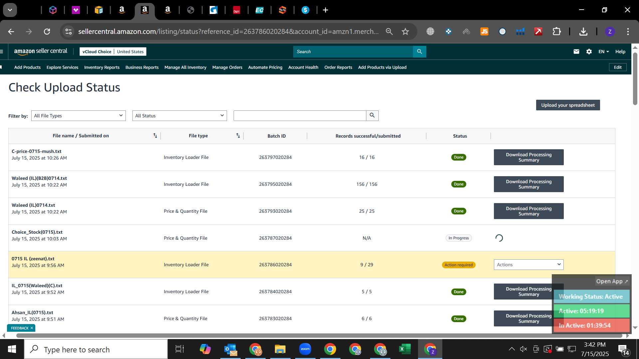Open Account Health menu item
This screenshot has width=639, height=359.
(x=303, y=67)
